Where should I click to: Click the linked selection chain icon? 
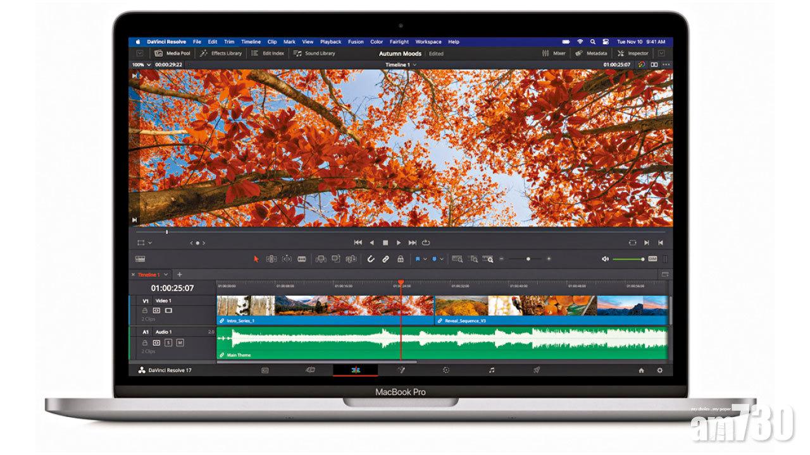point(385,258)
